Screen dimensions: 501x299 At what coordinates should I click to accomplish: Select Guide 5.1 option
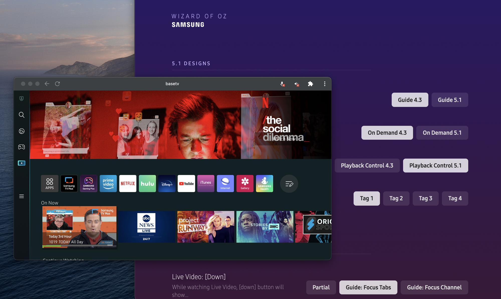[450, 100]
